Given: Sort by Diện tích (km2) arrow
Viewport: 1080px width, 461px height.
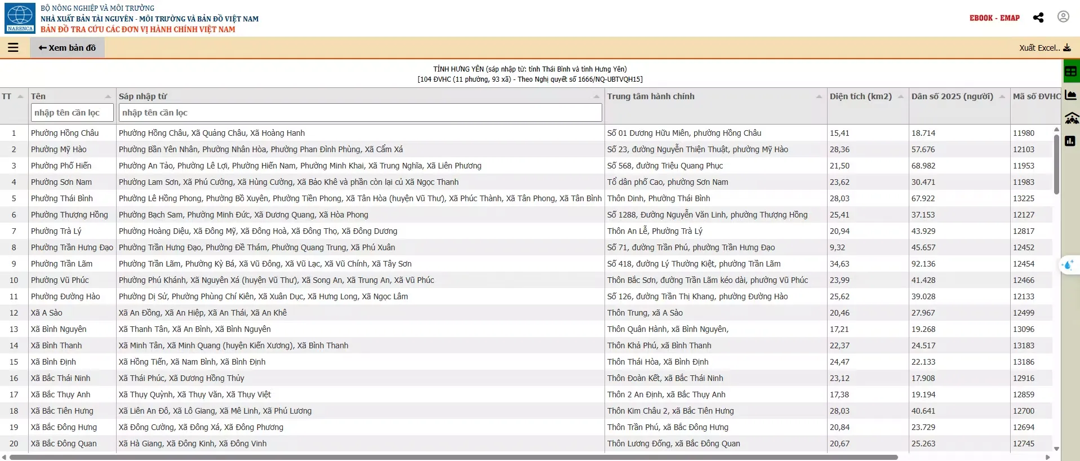Looking at the screenshot, I should pyautogui.click(x=901, y=97).
